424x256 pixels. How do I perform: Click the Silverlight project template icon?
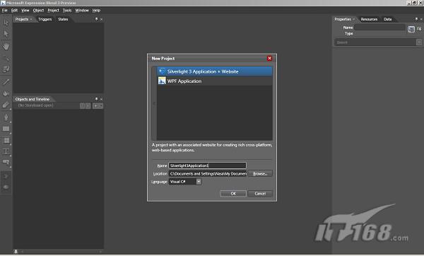click(x=163, y=71)
